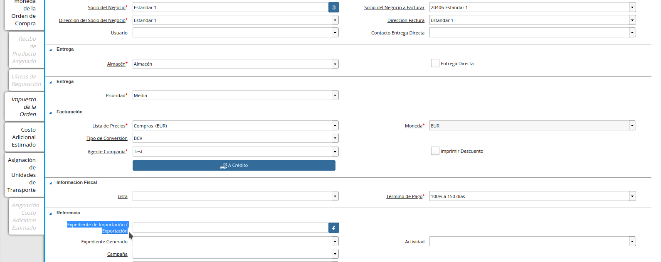Click the Agente Compañía label link
The image size is (661, 262).
pos(106,152)
